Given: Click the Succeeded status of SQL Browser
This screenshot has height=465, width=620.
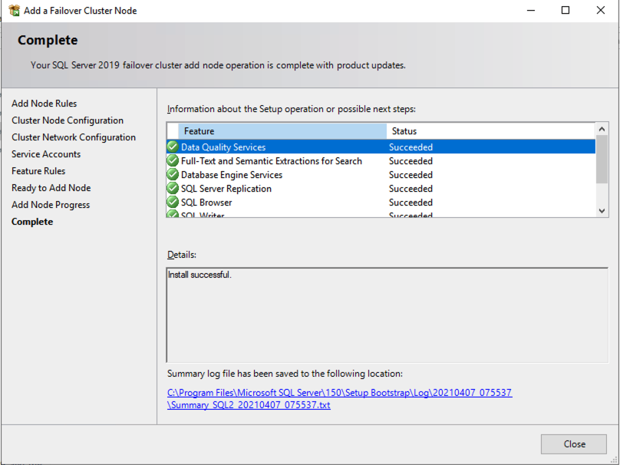Looking at the screenshot, I should pos(411,202).
